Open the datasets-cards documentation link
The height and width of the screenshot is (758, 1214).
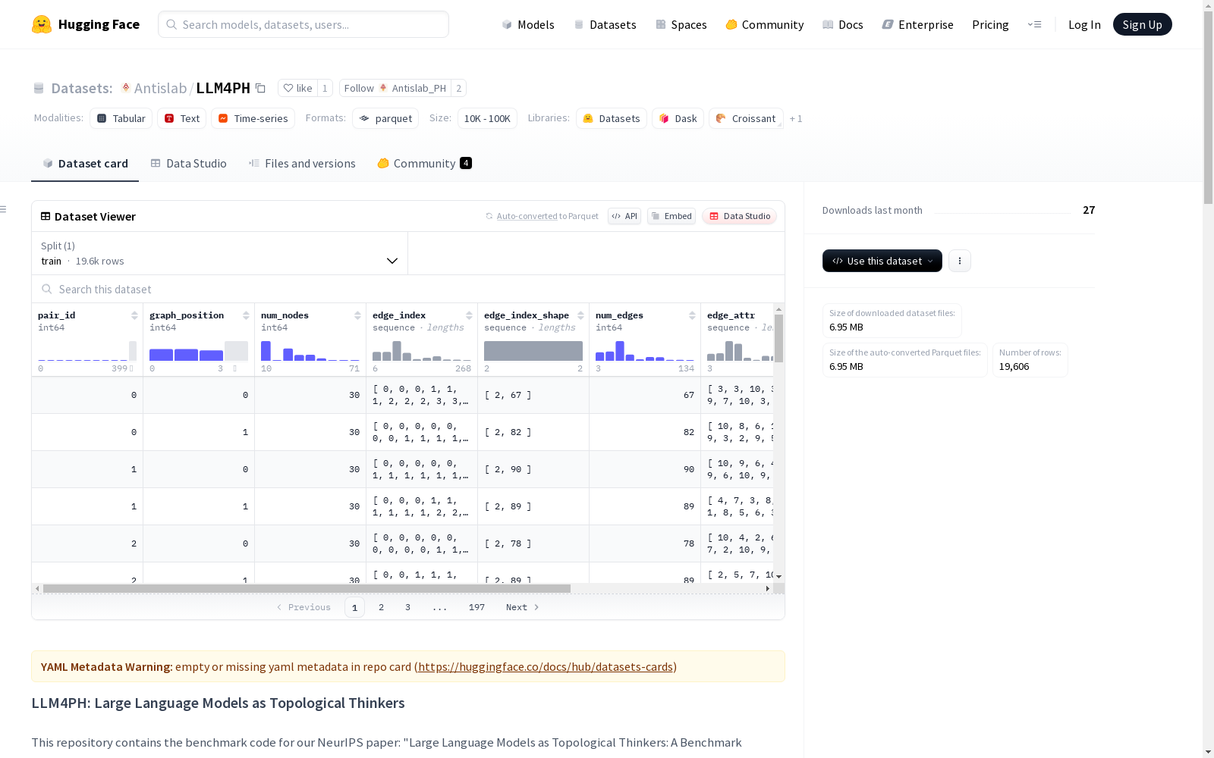point(546,666)
